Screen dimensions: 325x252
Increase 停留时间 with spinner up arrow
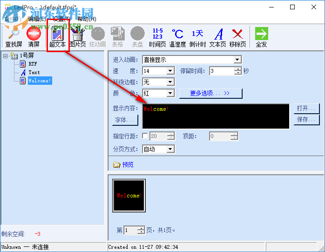tap(238, 69)
